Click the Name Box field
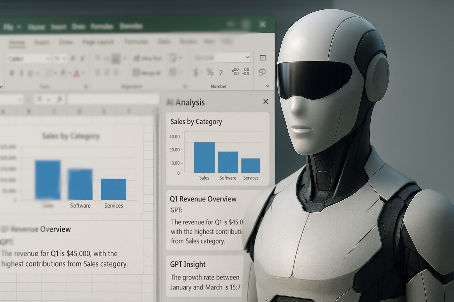This screenshot has height=302, width=454. (11, 100)
